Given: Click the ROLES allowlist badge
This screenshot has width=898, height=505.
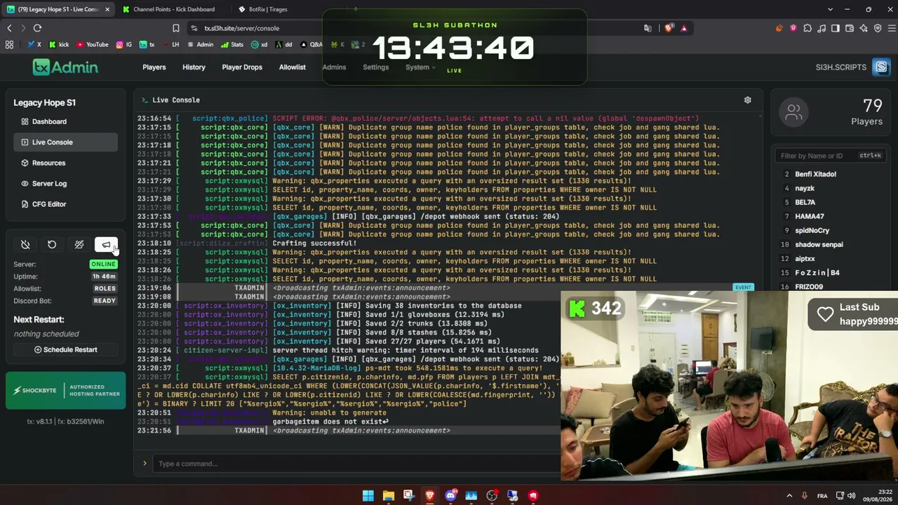Looking at the screenshot, I should 105,288.
